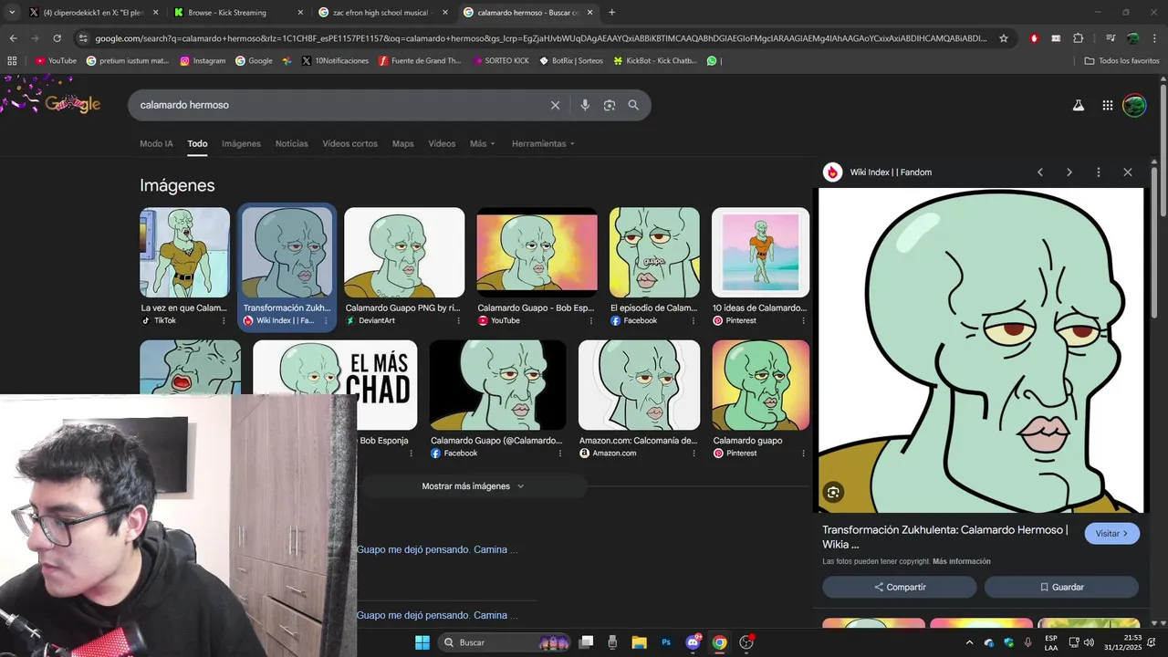1168x657 pixels.
Task: Open Chrome extensions puzzle icon
Action: tap(1079, 38)
